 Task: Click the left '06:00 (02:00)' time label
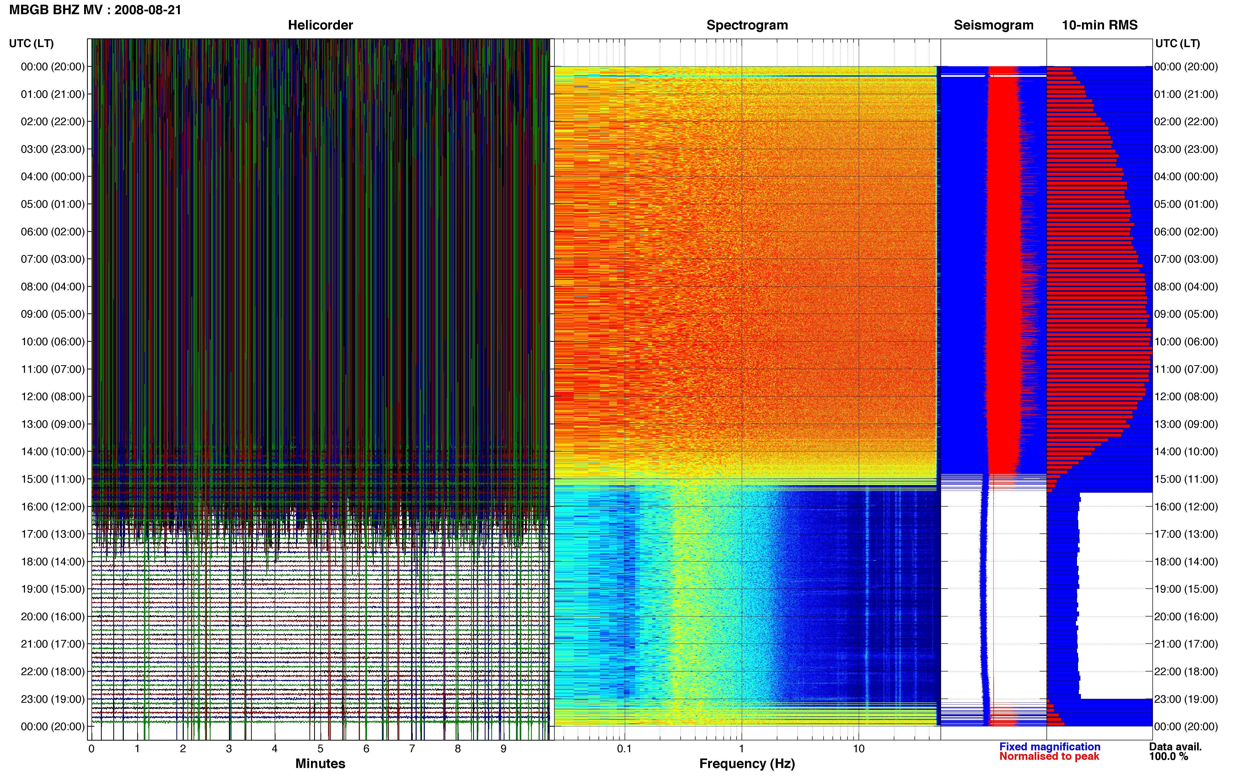tap(53, 232)
